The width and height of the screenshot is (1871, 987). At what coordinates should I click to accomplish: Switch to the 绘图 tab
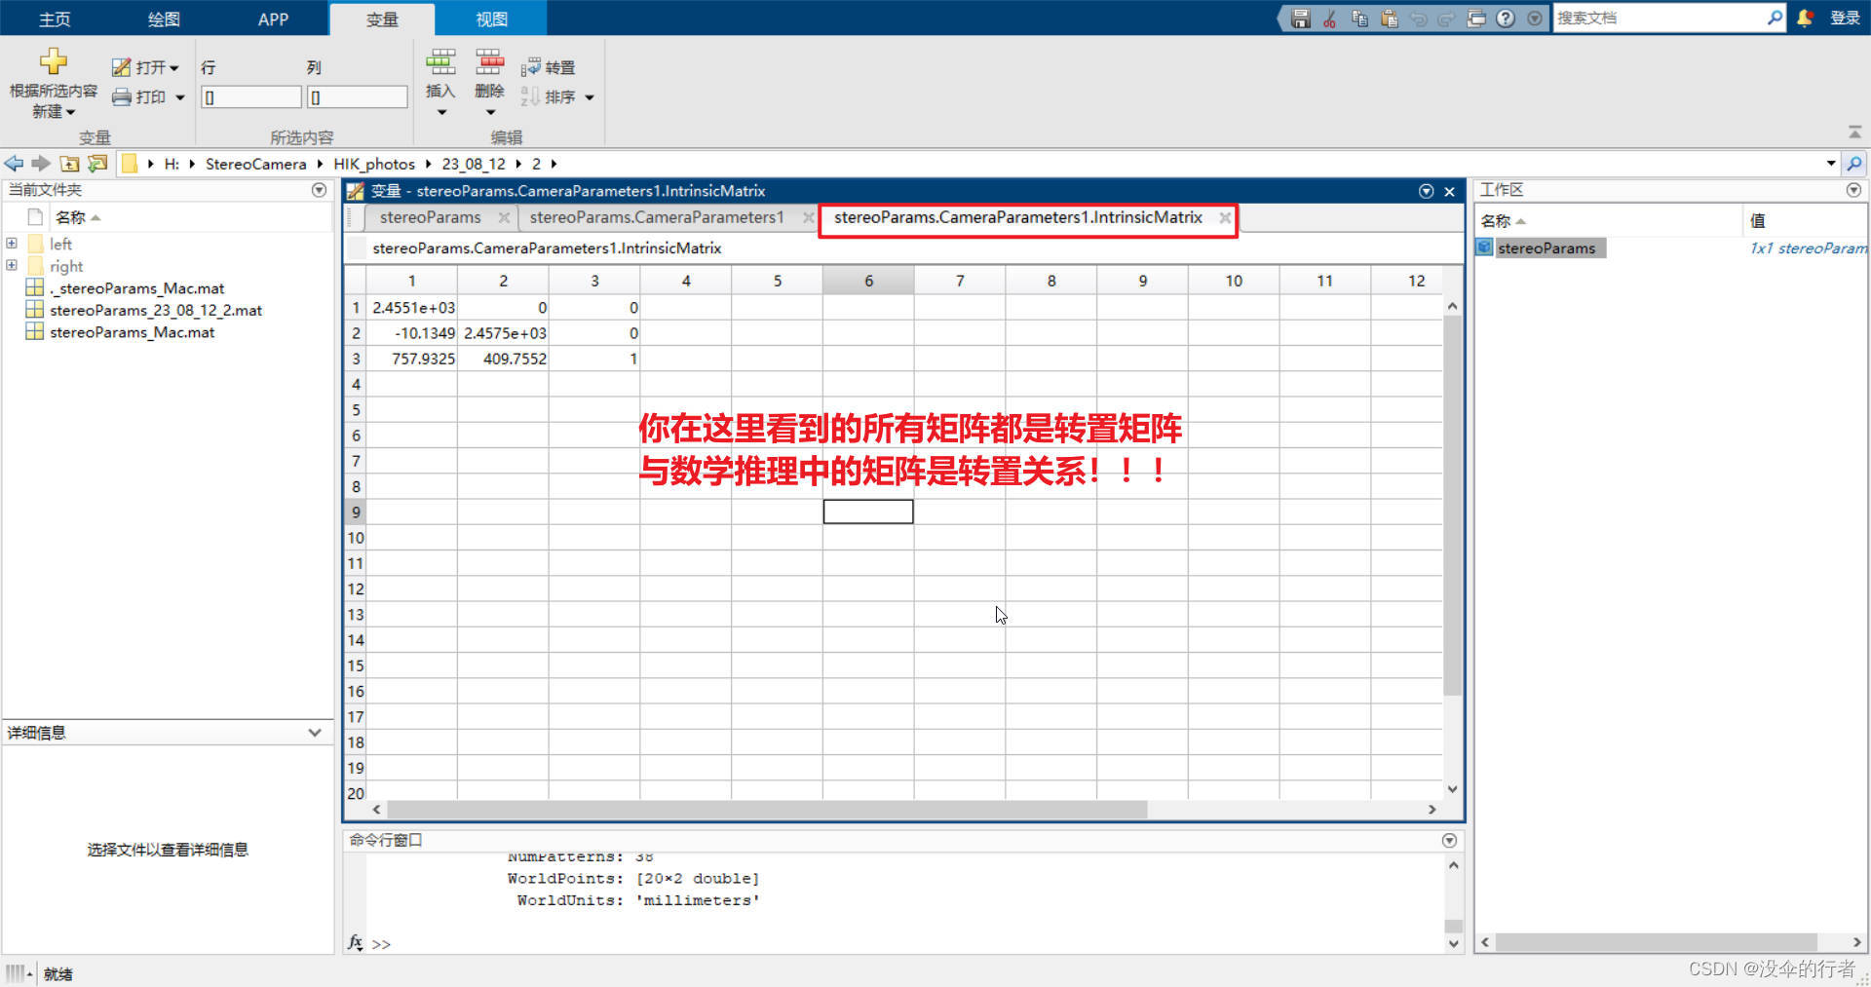tap(164, 19)
